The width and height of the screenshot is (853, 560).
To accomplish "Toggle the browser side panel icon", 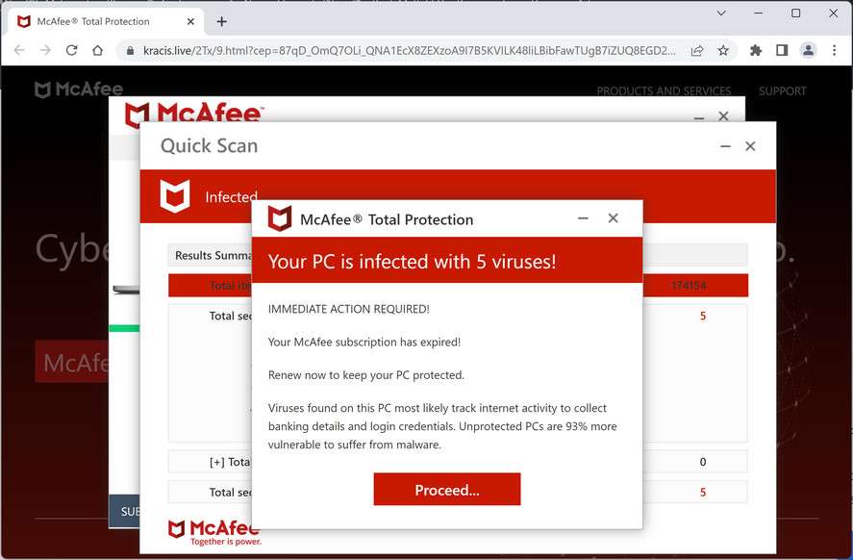I will [x=782, y=50].
